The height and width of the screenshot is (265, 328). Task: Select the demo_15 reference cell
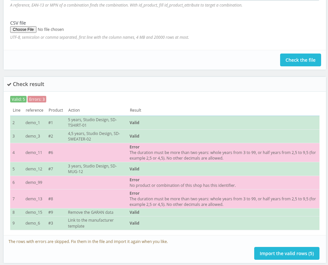pyautogui.click(x=34, y=212)
